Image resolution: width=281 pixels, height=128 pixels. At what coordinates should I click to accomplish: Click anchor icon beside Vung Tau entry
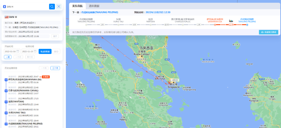click(x=6, y=113)
